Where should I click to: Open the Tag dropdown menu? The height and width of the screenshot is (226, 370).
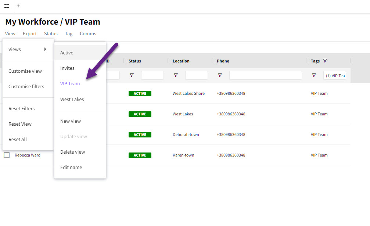click(x=69, y=33)
